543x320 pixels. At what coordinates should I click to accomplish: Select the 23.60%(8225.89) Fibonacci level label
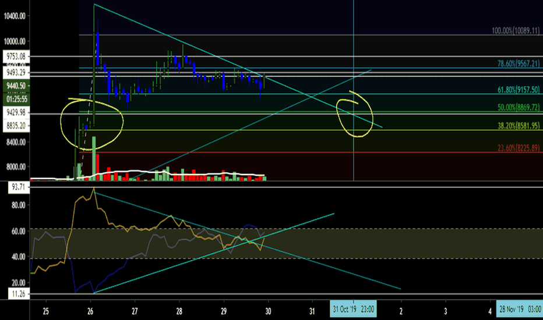pyautogui.click(x=519, y=148)
